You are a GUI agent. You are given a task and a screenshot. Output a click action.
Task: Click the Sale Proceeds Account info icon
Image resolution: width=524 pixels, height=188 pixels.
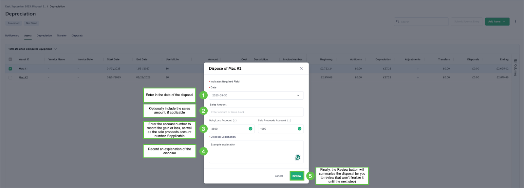(289, 121)
